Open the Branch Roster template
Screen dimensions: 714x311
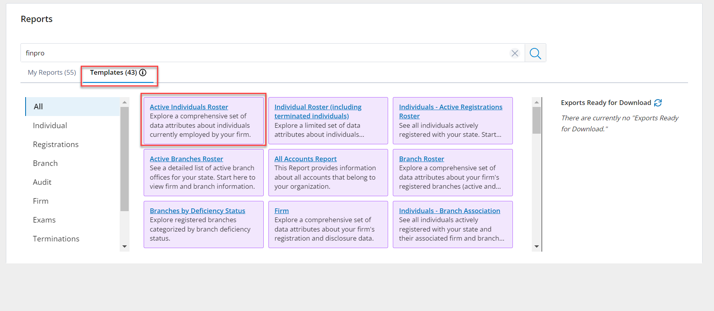pyautogui.click(x=421, y=159)
